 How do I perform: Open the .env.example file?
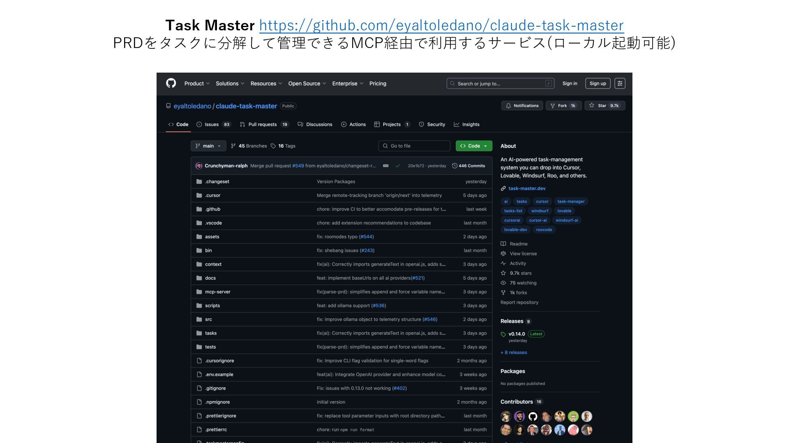[219, 374]
